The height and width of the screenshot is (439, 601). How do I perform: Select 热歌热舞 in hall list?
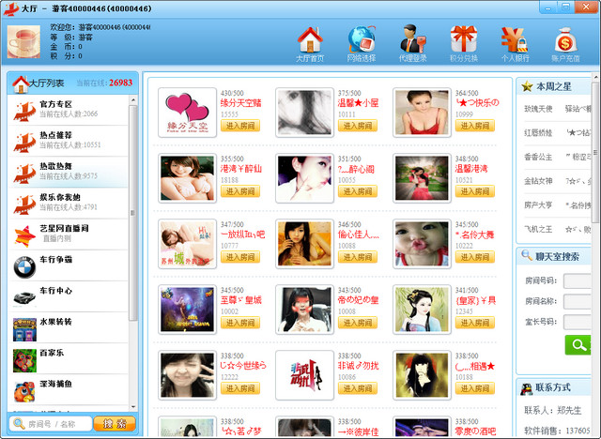(x=69, y=172)
